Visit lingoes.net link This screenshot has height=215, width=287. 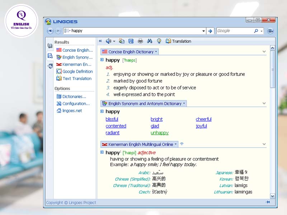(x=69, y=111)
